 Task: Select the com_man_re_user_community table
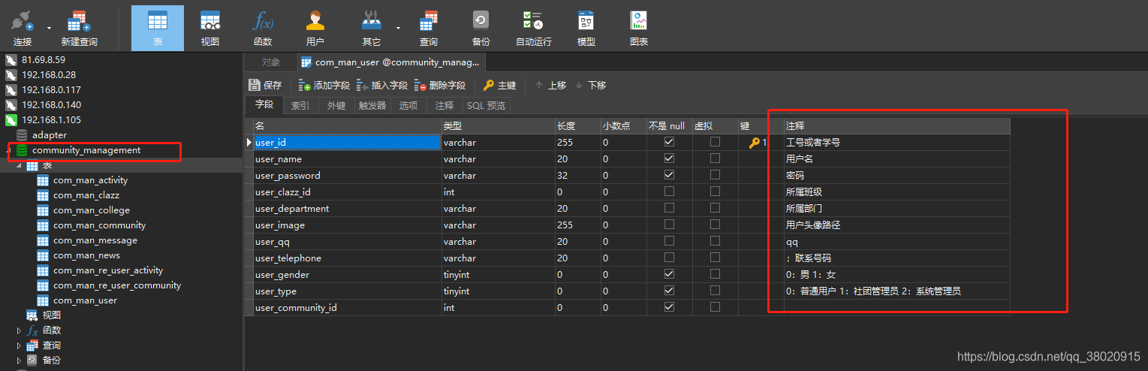point(117,285)
